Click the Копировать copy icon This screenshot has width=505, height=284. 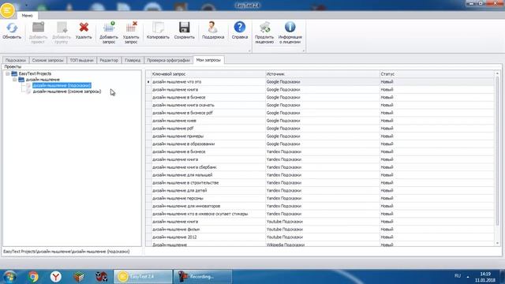(158, 28)
